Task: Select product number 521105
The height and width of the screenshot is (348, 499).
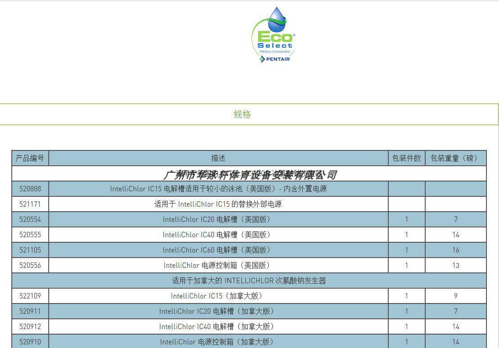Action: point(30,250)
